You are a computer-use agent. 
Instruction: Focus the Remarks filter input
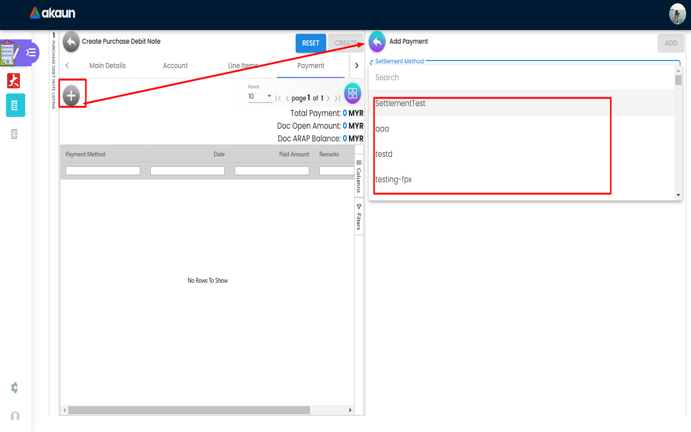click(336, 171)
